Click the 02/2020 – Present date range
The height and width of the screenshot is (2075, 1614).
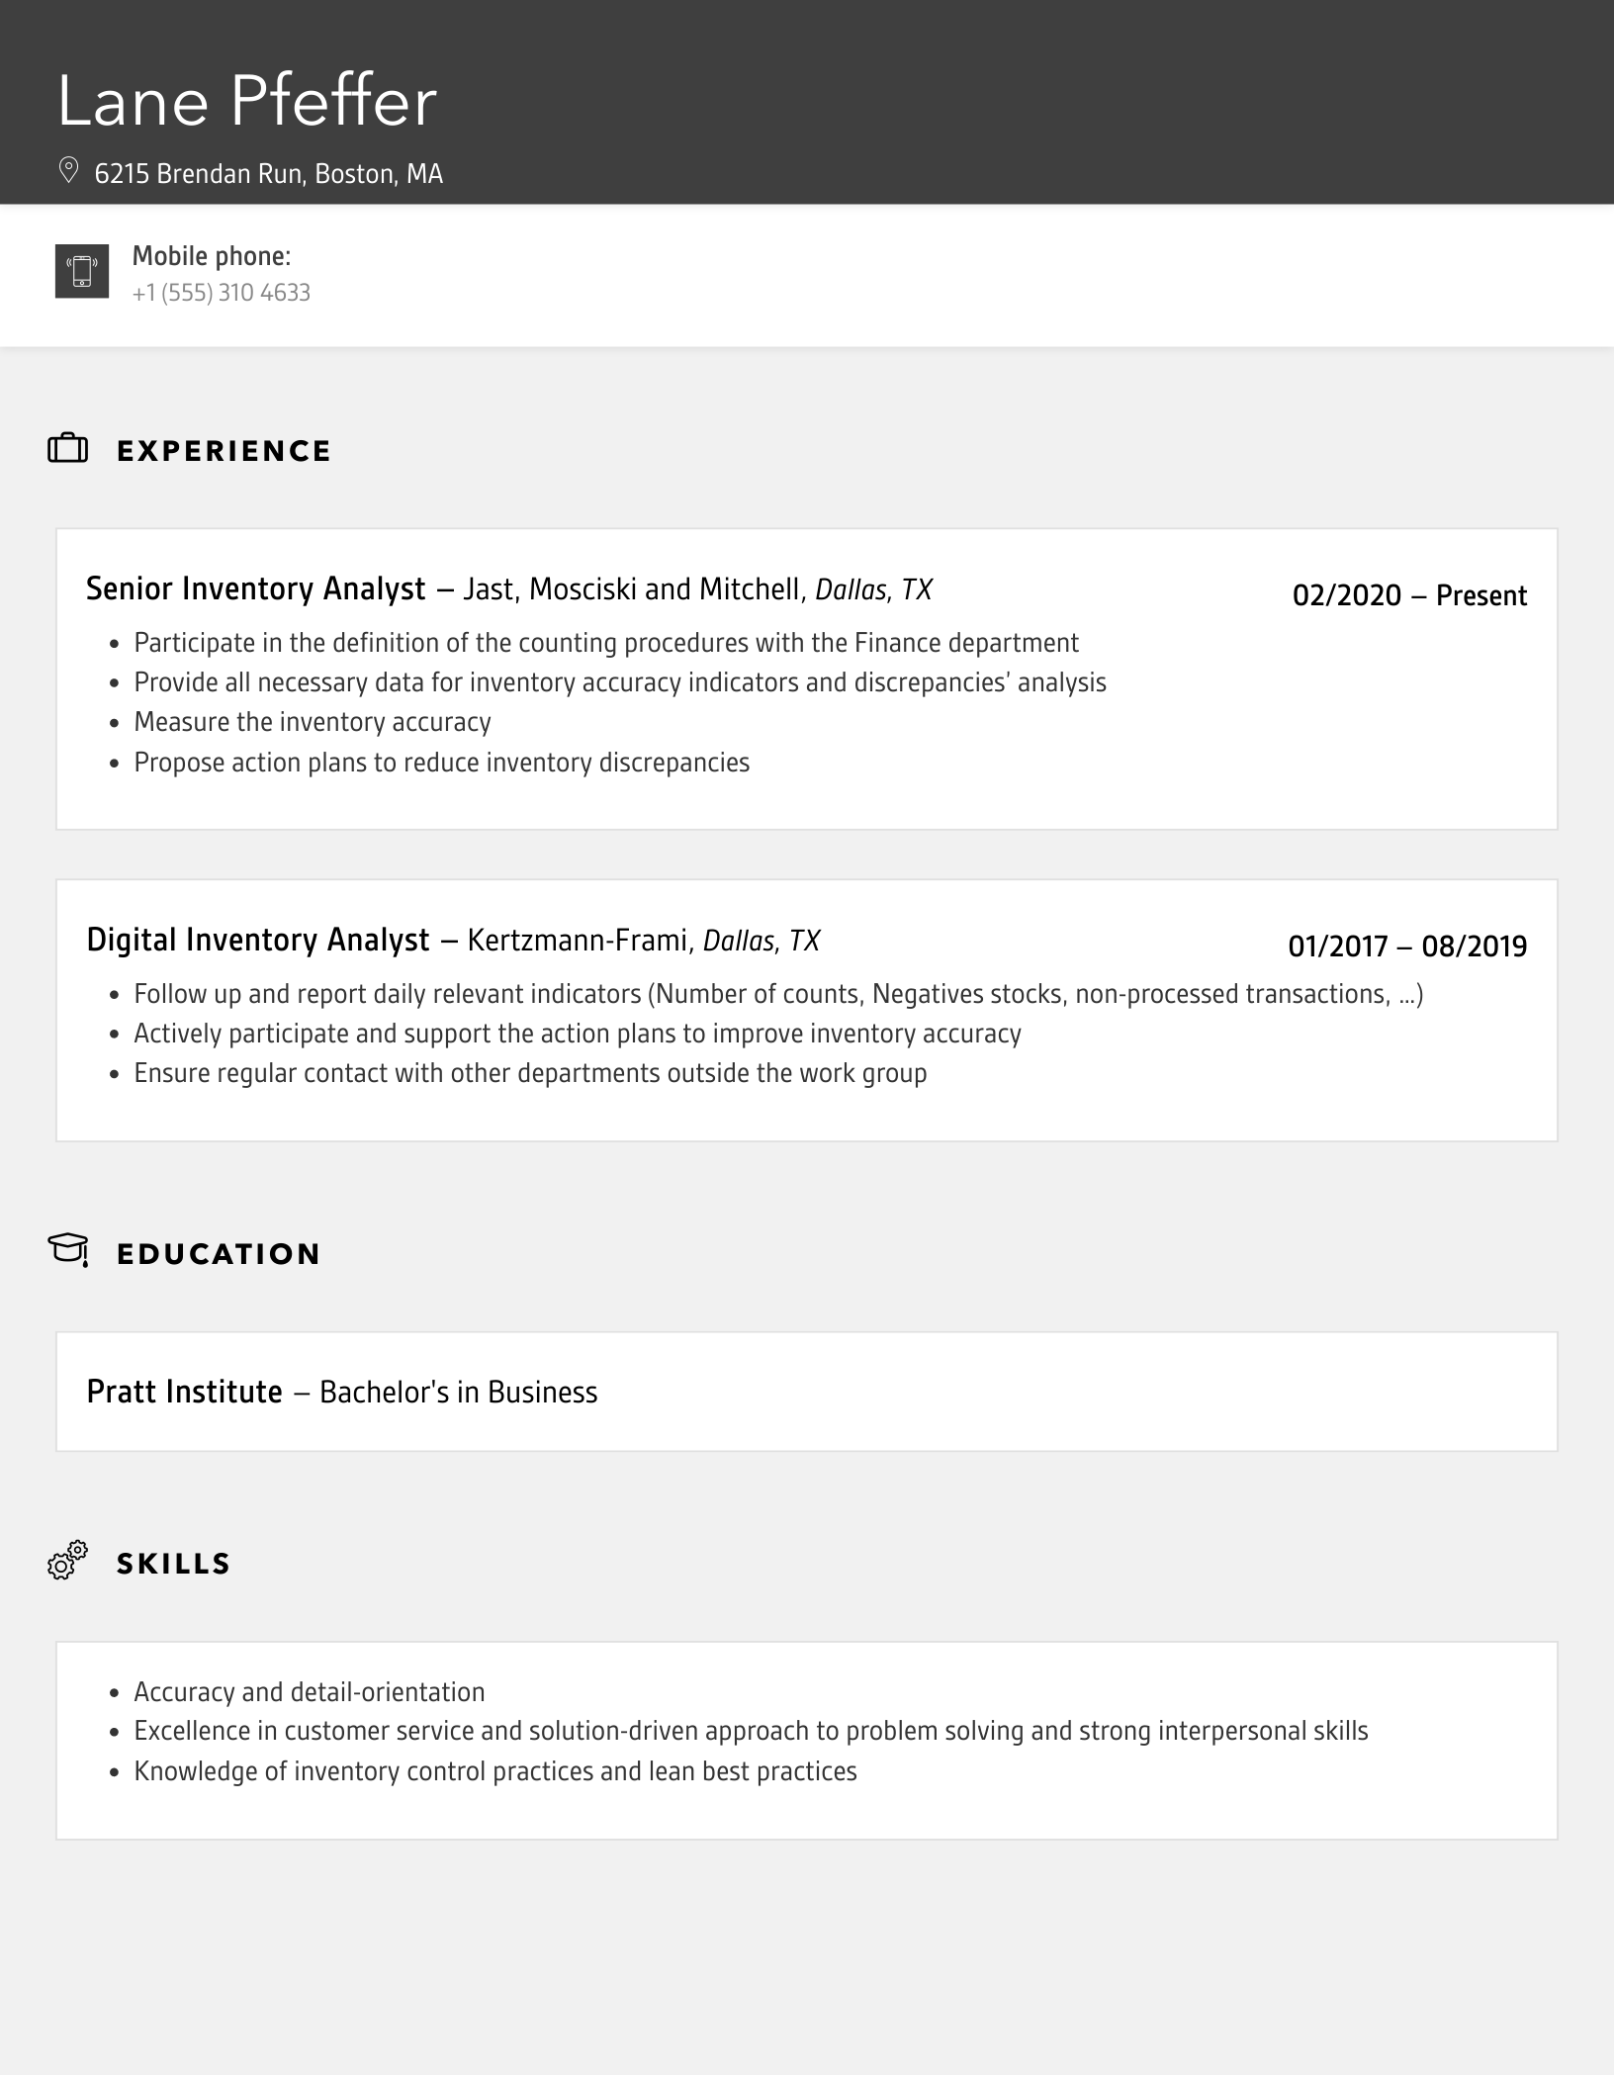pos(1409,595)
